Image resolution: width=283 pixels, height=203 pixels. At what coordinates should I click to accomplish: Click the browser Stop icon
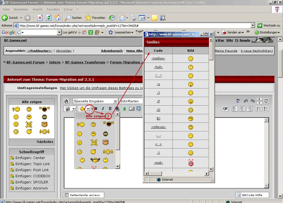40,18
